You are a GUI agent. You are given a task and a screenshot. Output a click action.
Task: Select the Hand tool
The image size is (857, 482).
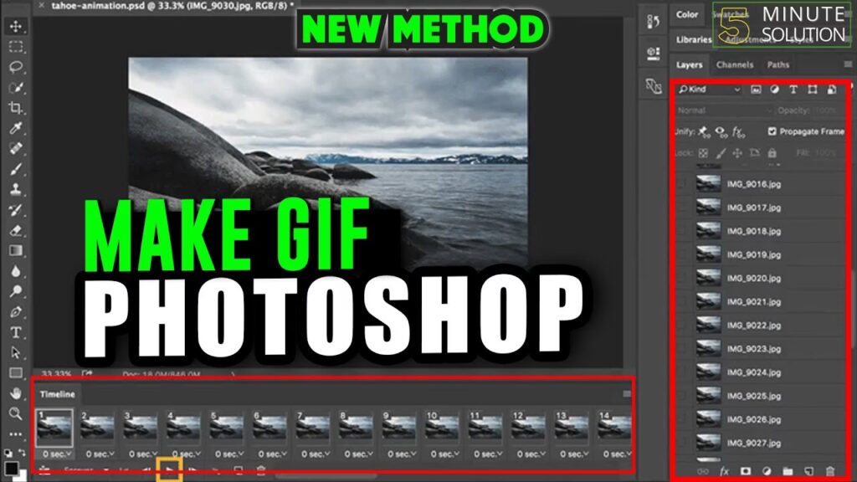15,393
